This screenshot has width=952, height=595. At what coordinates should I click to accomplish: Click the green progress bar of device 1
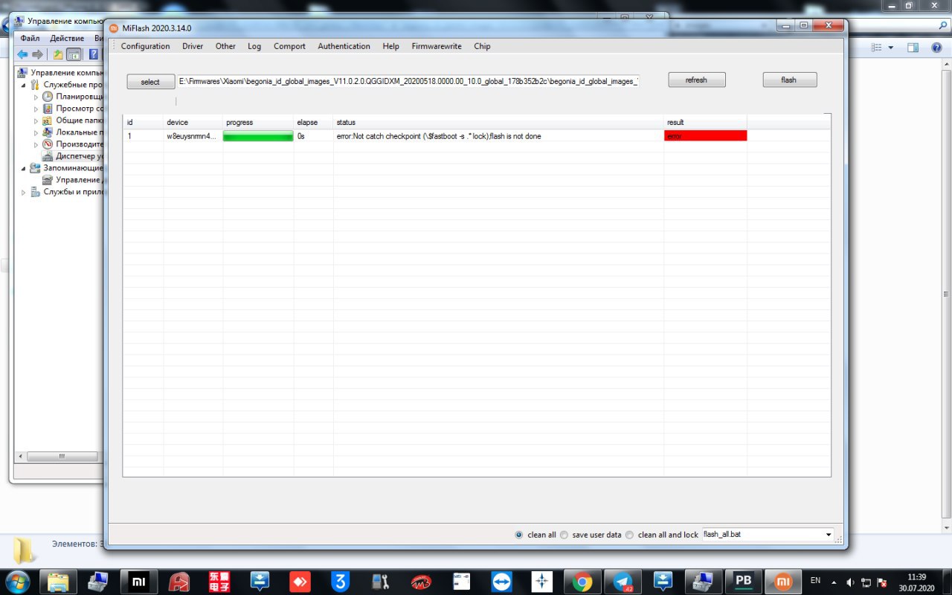[258, 136]
